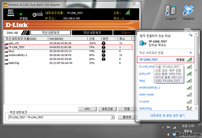This screenshot has height=138, width=202.
Task: Open the Action Center flag tray icon
Action: click(x=168, y=128)
